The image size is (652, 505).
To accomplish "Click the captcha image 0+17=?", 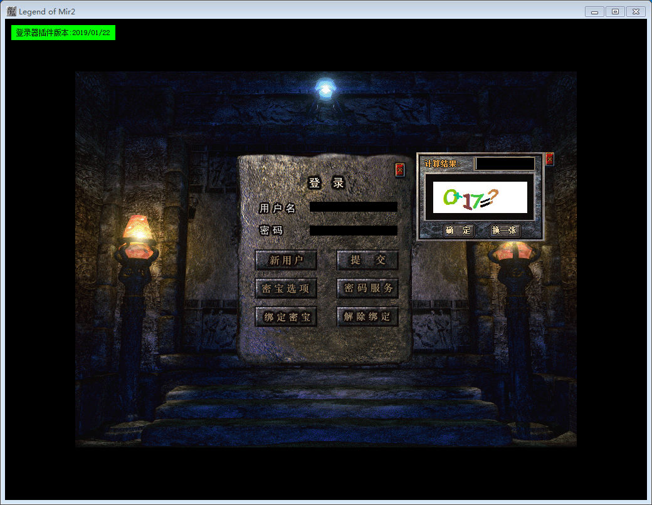I will (x=480, y=197).
